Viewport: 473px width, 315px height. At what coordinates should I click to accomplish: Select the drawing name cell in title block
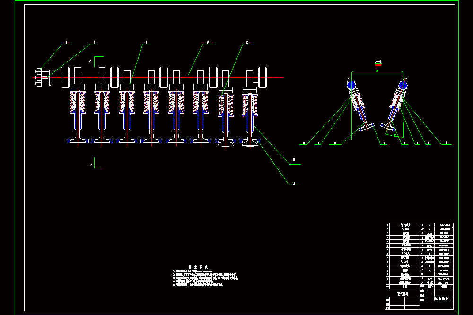(403, 294)
